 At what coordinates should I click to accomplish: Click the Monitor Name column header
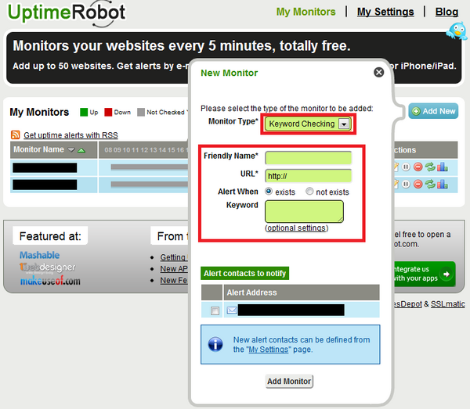pos(53,149)
